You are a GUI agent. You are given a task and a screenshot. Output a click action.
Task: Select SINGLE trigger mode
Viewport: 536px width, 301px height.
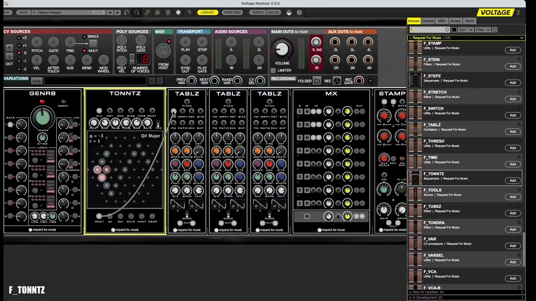click(85, 37)
